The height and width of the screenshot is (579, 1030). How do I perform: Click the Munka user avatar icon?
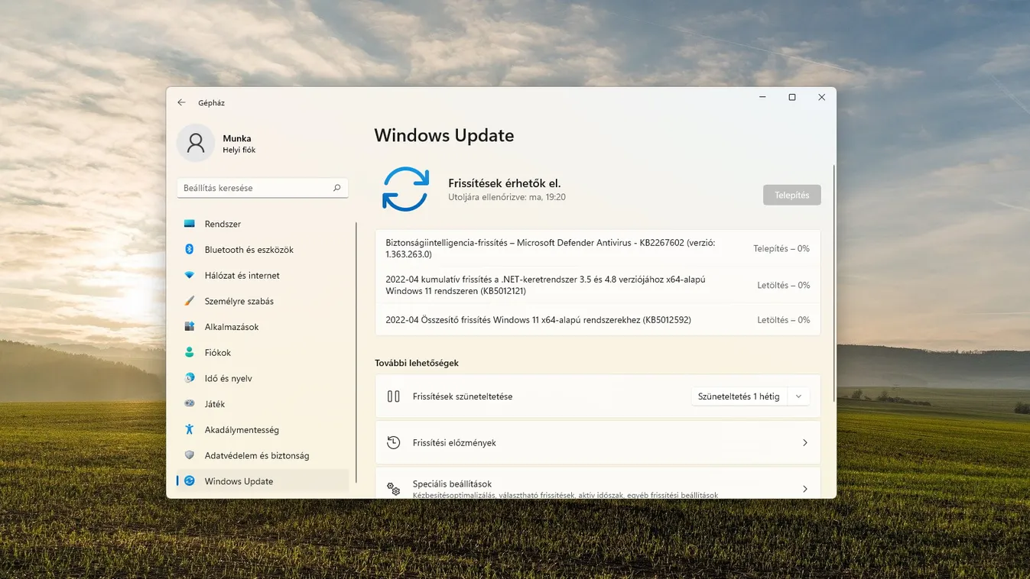(x=196, y=143)
